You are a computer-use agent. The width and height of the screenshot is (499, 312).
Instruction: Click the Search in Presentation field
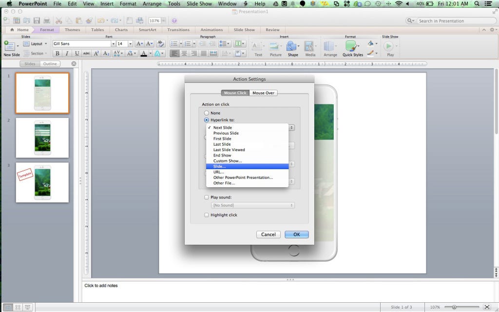[456, 21]
